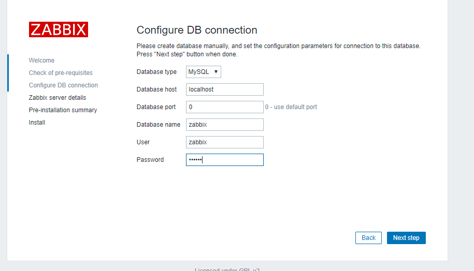This screenshot has height=271, width=474.
Task: Focus the Database host field
Action: (225, 89)
